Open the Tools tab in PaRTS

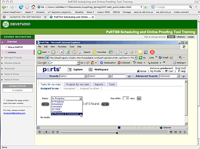[x=112, y=84]
